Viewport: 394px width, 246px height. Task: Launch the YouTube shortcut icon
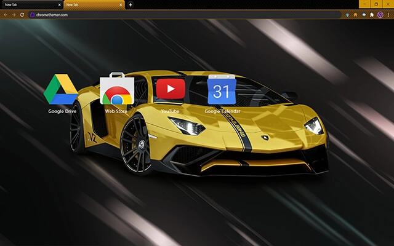pyautogui.click(x=171, y=89)
